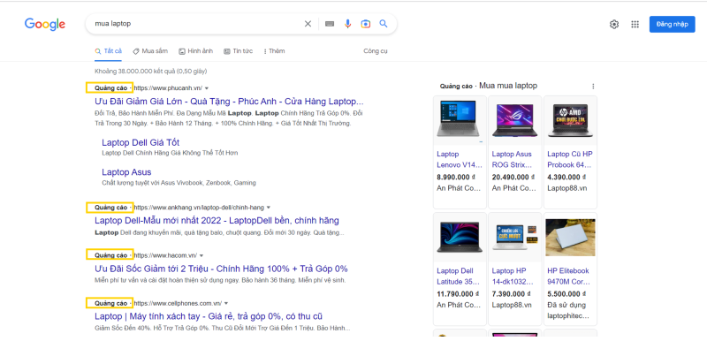Switch to the Hình ảnh tab
Screen dimensions: 707x341
[195, 51]
